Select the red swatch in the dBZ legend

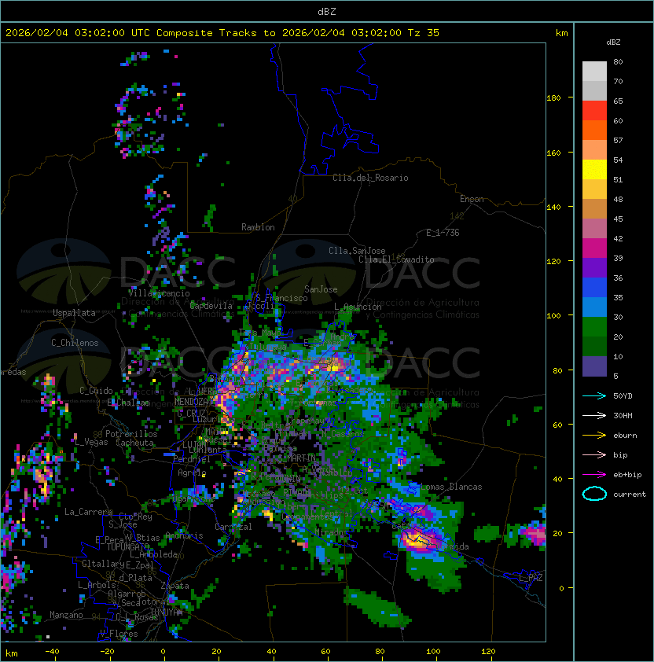(x=594, y=111)
